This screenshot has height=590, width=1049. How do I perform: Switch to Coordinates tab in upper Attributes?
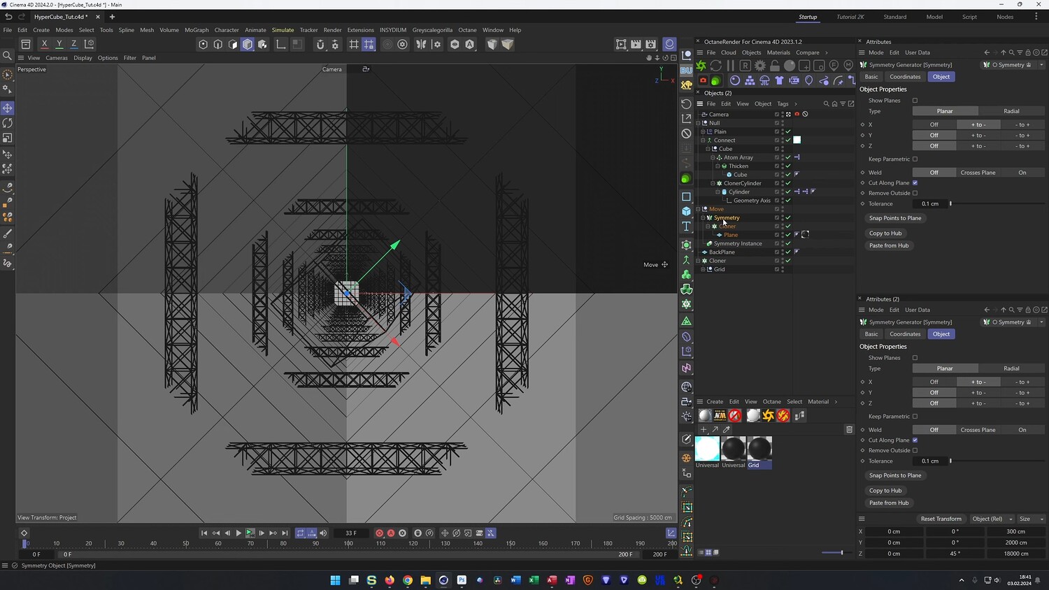pyautogui.click(x=905, y=77)
